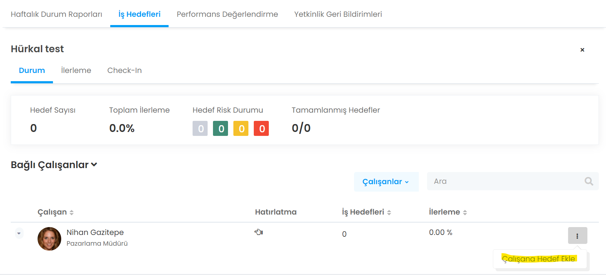Sort by the Çalışan column arrows

72,212
